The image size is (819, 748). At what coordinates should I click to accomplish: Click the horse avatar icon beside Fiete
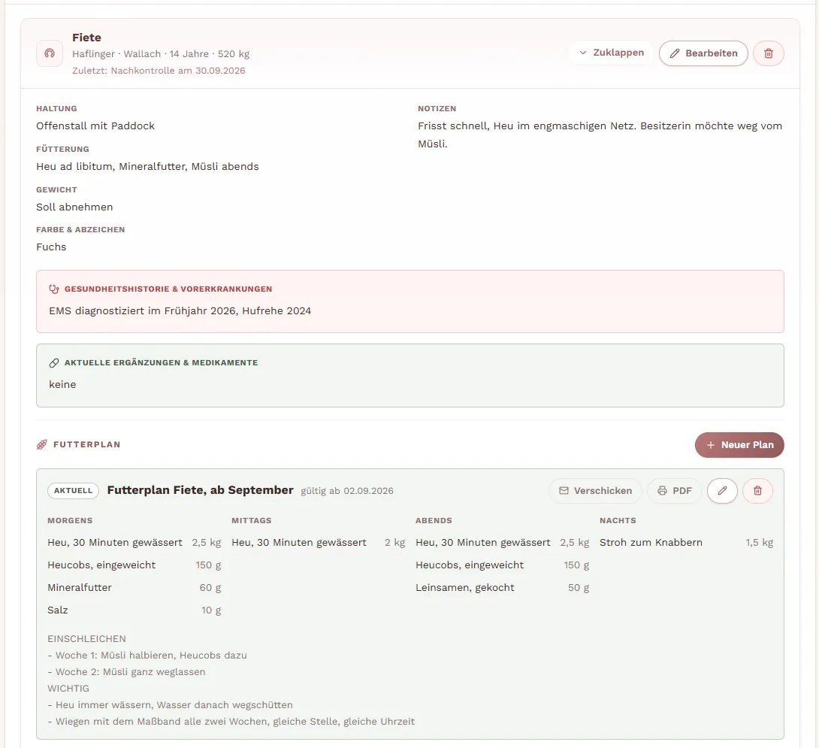tap(50, 53)
